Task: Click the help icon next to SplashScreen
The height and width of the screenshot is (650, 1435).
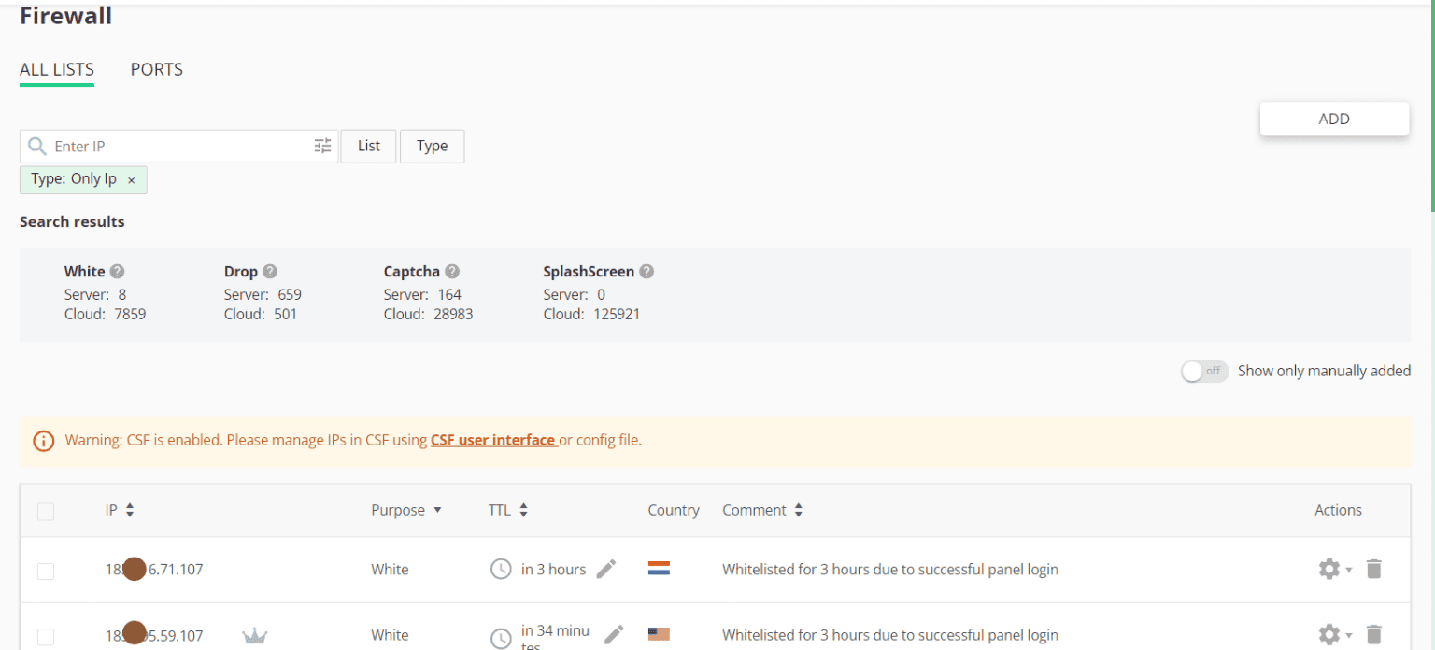Action: click(646, 271)
